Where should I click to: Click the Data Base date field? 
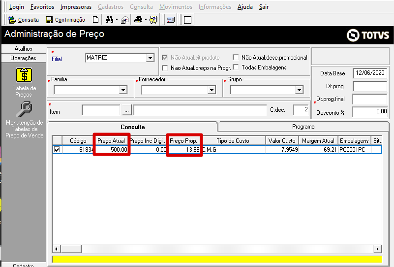tap(369, 73)
